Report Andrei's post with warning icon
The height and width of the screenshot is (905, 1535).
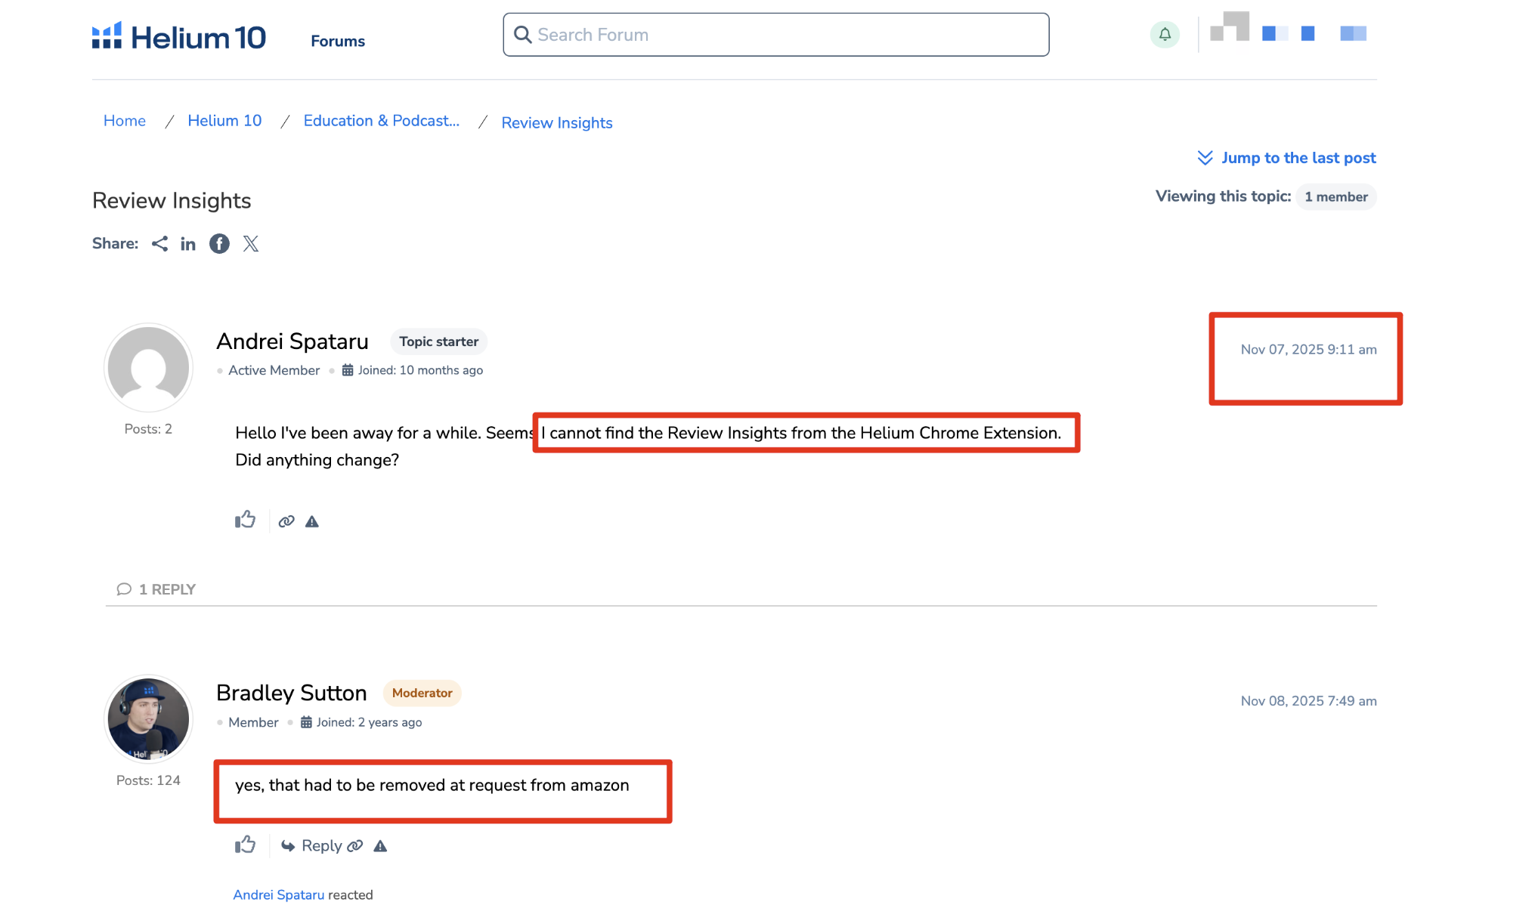tap(312, 521)
